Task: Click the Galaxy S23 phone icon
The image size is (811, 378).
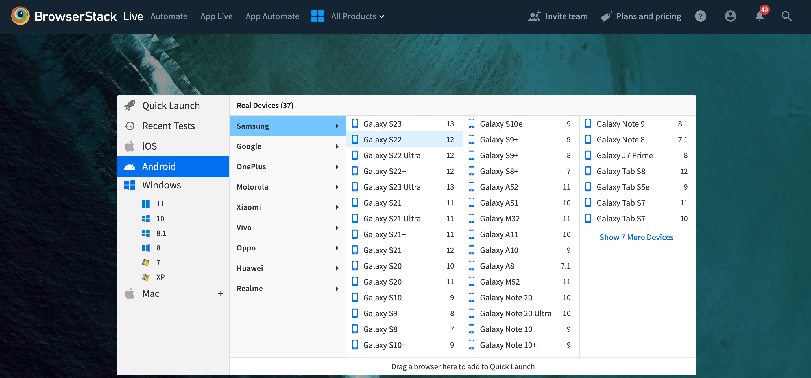Action: (x=355, y=124)
